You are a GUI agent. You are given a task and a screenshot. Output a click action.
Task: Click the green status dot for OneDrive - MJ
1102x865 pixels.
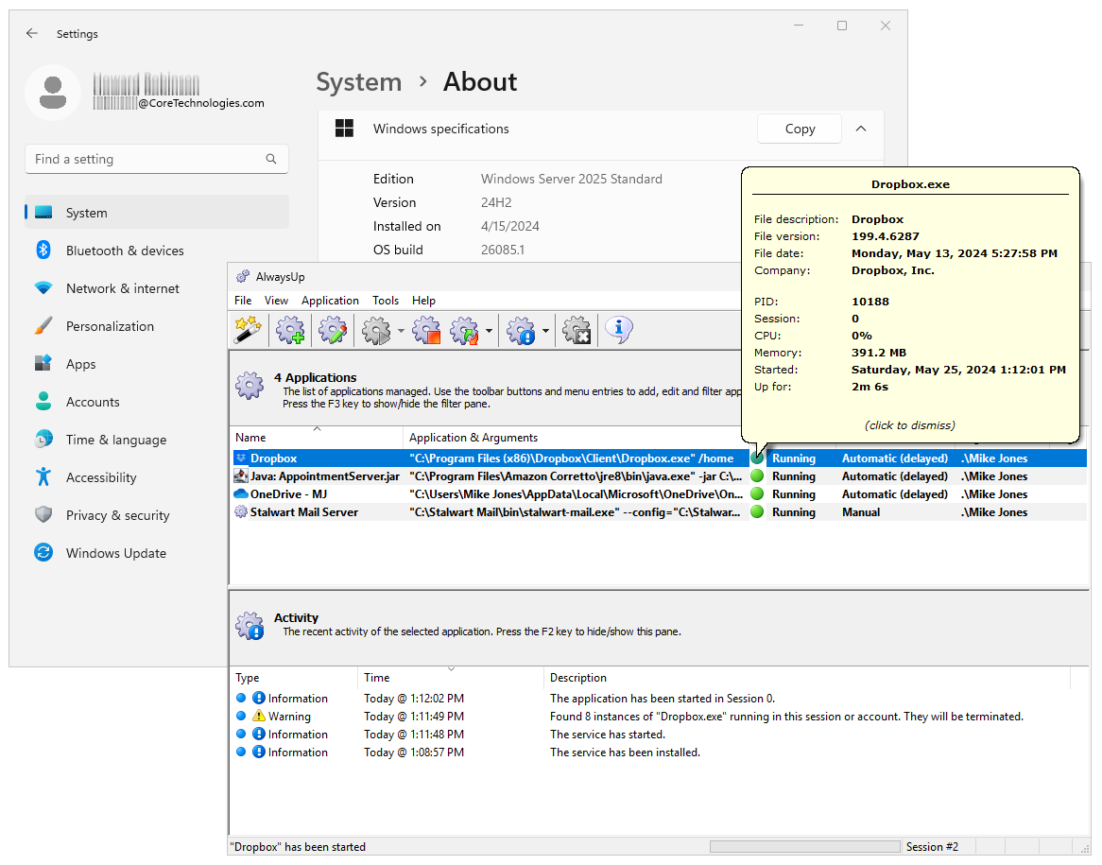pos(757,494)
